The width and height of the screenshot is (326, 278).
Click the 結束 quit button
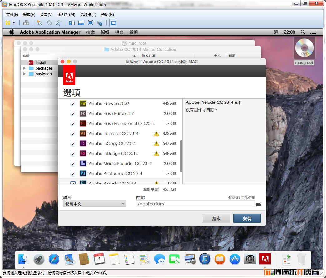[216, 218]
